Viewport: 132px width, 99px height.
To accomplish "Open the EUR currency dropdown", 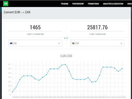I will (35, 43).
